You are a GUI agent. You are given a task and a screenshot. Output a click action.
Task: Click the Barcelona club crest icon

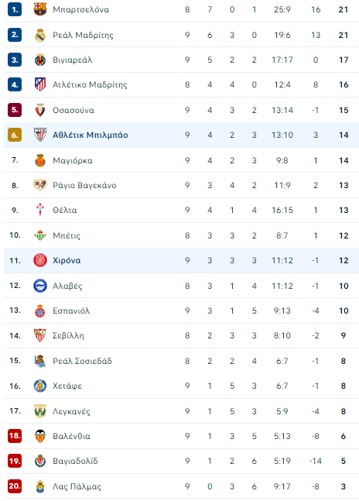(40, 9)
